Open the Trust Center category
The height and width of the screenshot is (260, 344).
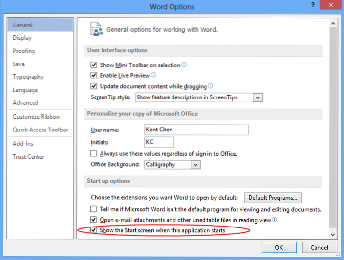click(29, 157)
